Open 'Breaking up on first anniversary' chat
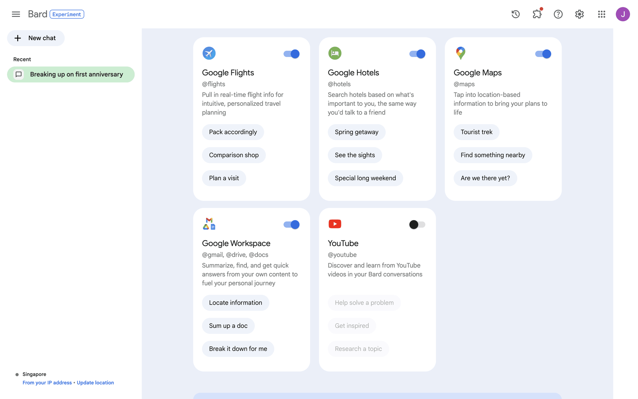638x399 pixels. click(71, 74)
